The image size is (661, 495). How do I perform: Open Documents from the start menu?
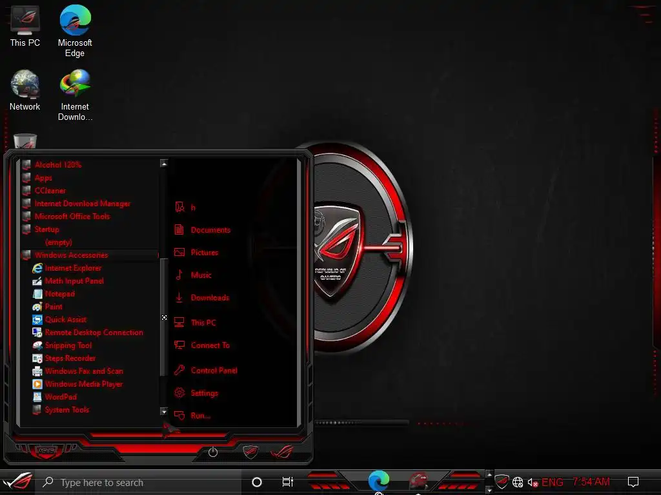coord(202,230)
